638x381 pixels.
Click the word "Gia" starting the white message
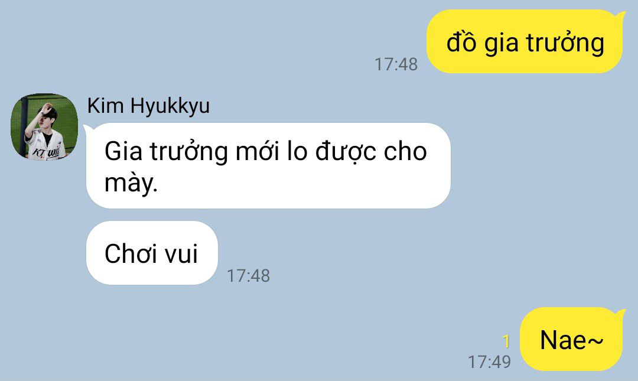click(123, 151)
